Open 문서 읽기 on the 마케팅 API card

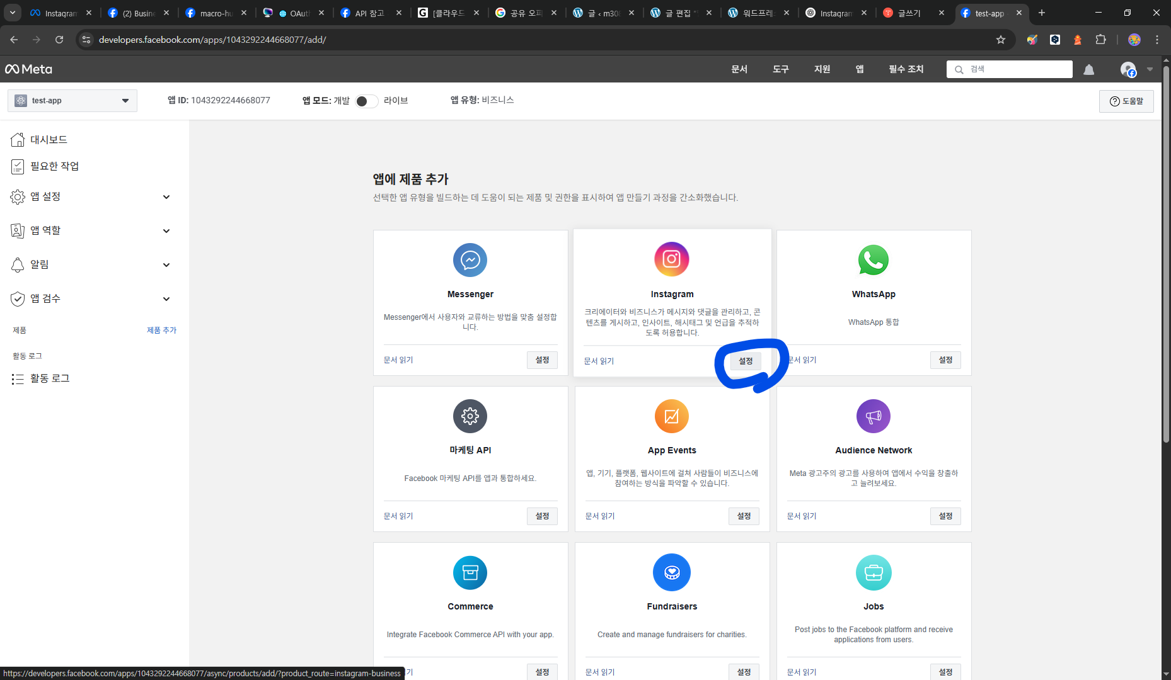click(x=398, y=516)
